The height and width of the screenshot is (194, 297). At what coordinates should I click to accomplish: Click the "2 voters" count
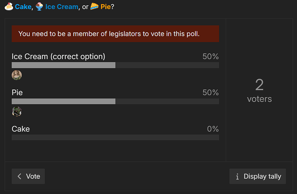259,90
